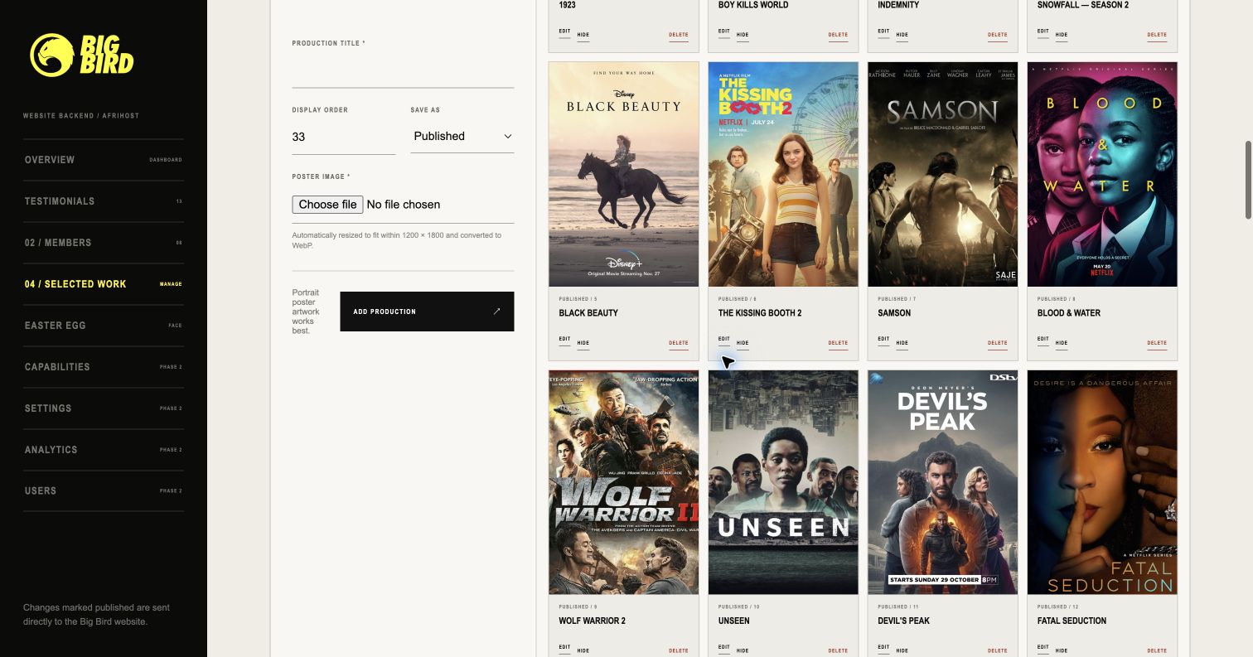
Task: Click the Fatal Seduction poster
Action: pyautogui.click(x=1102, y=482)
